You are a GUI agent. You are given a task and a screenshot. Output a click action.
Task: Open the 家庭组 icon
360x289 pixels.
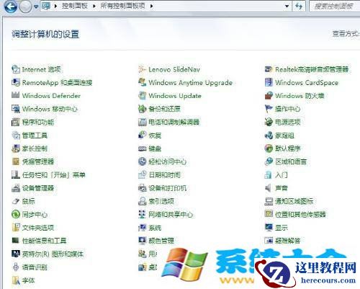[269, 135]
